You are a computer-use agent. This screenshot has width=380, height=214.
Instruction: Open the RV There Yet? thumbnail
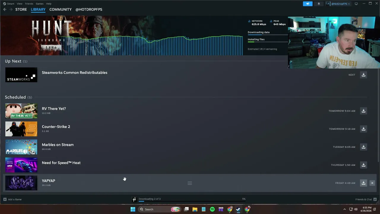click(21, 111)
